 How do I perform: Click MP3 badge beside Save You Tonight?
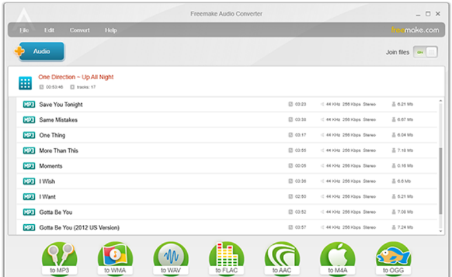tap(29, 104)
